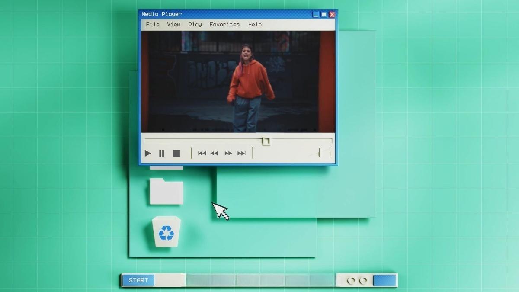Adjust the volume slider on the right

320,152
